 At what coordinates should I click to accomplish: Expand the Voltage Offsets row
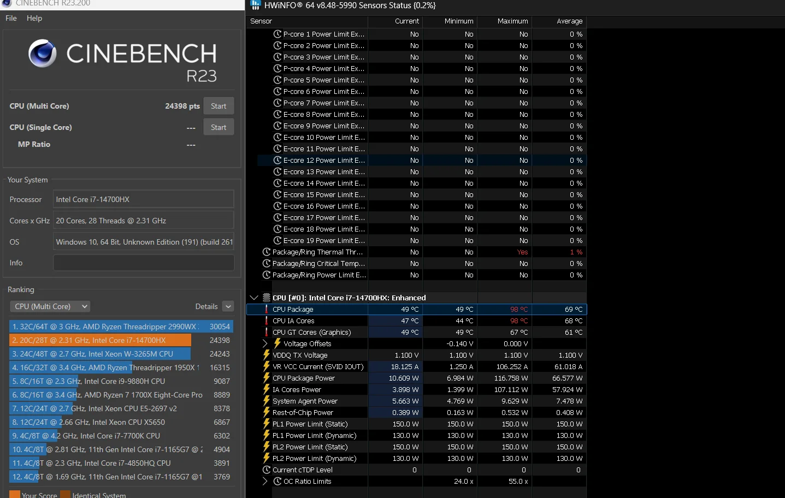click(x=265, y=343)
